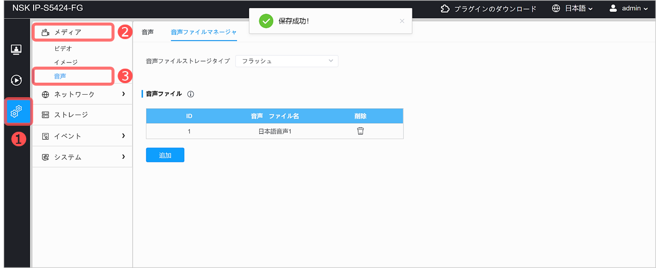
Task: Open the 音声ファイルストレージタイプ dropdown
Action: click(286, 61)
